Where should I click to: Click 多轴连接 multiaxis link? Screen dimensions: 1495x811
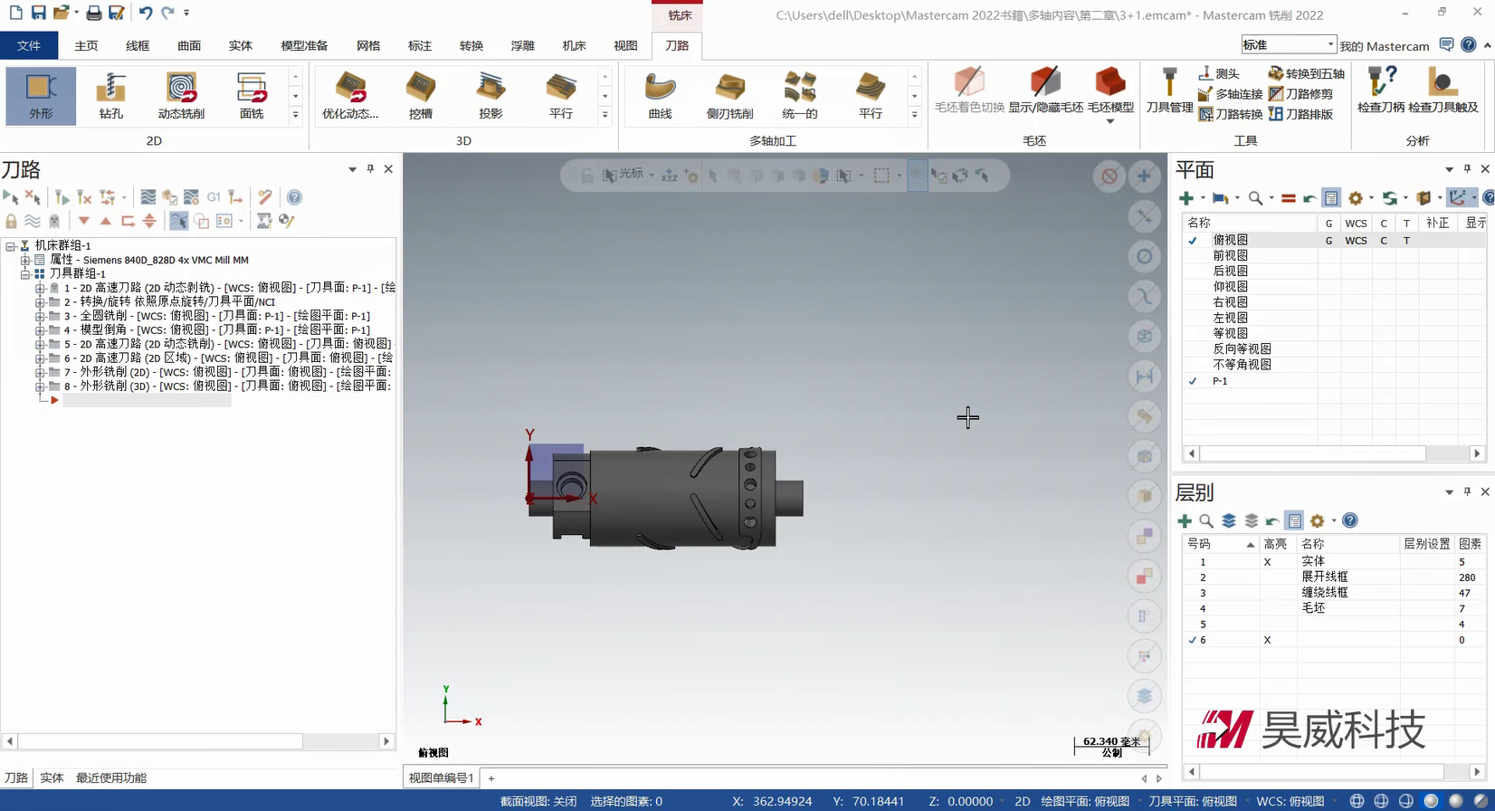tap(1230, 94)
